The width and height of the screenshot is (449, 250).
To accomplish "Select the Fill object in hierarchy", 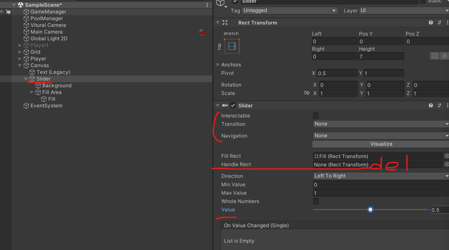I will [x=52, y=99].
